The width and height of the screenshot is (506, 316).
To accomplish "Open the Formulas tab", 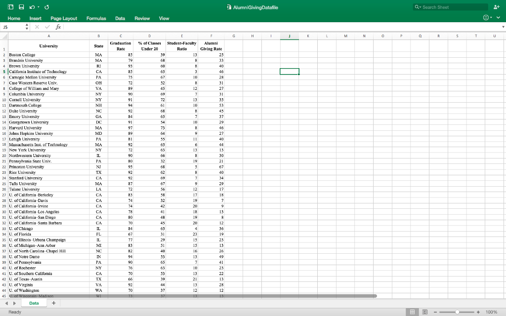I will click(x=96, y=18).
